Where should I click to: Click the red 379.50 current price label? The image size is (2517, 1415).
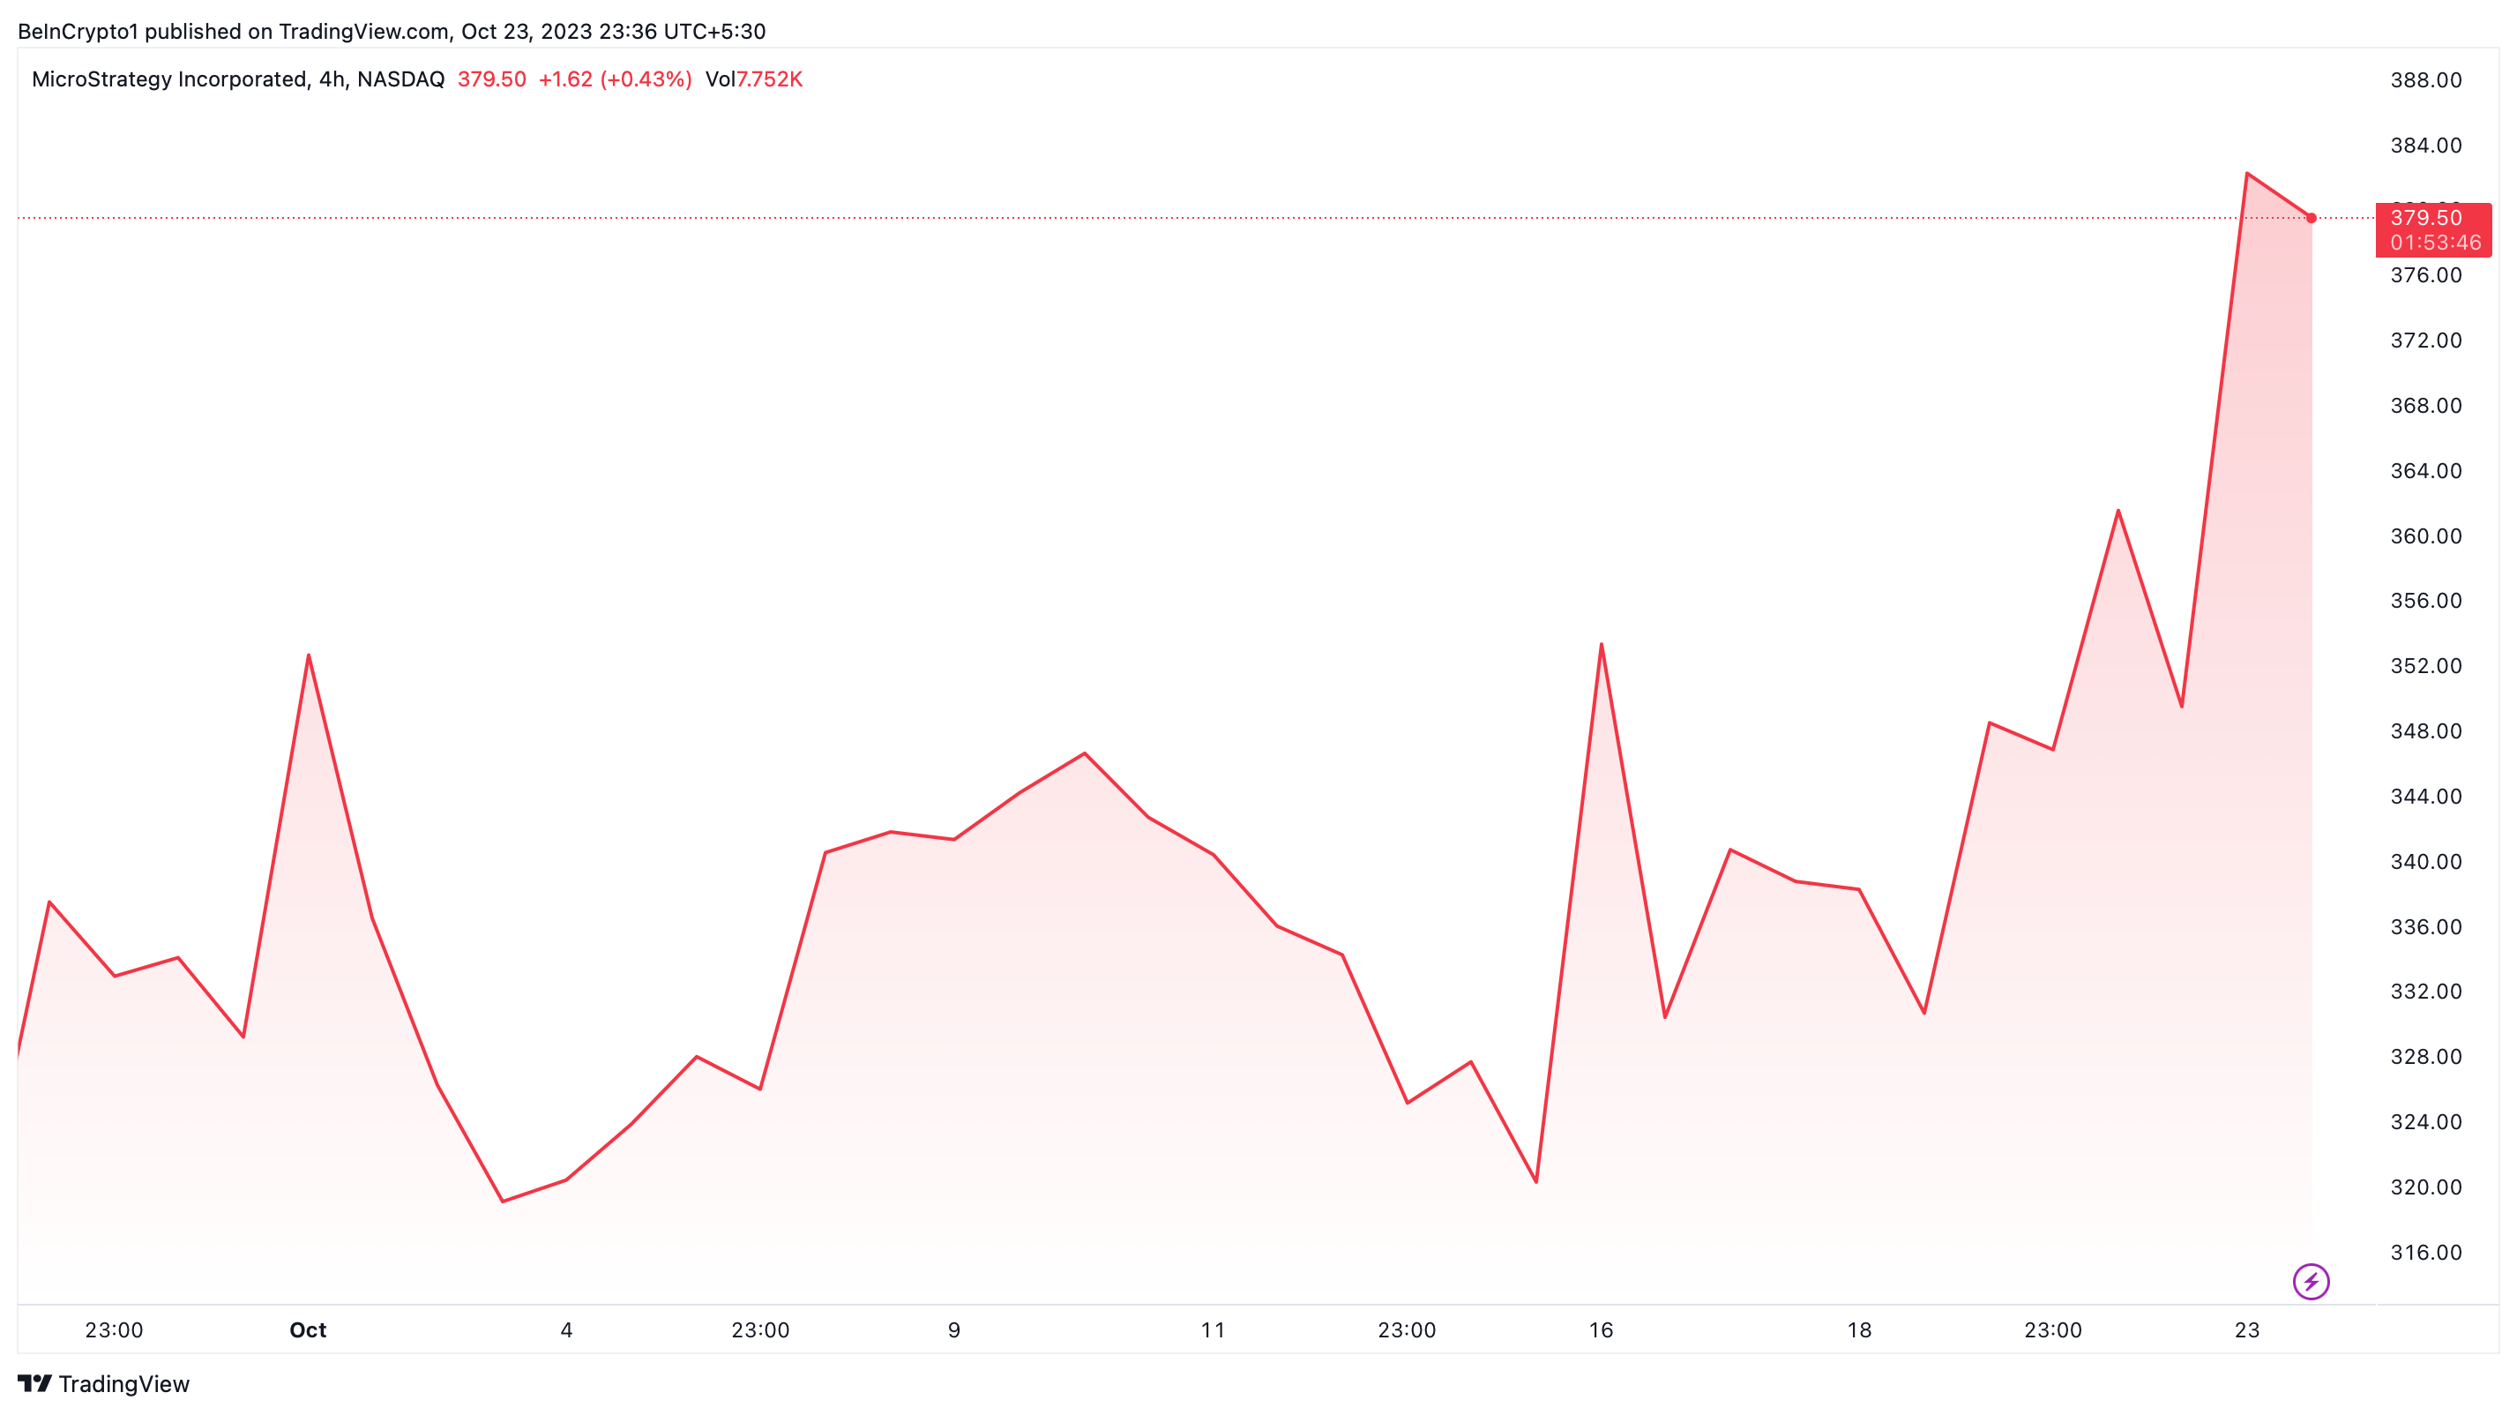(2426, 218)
